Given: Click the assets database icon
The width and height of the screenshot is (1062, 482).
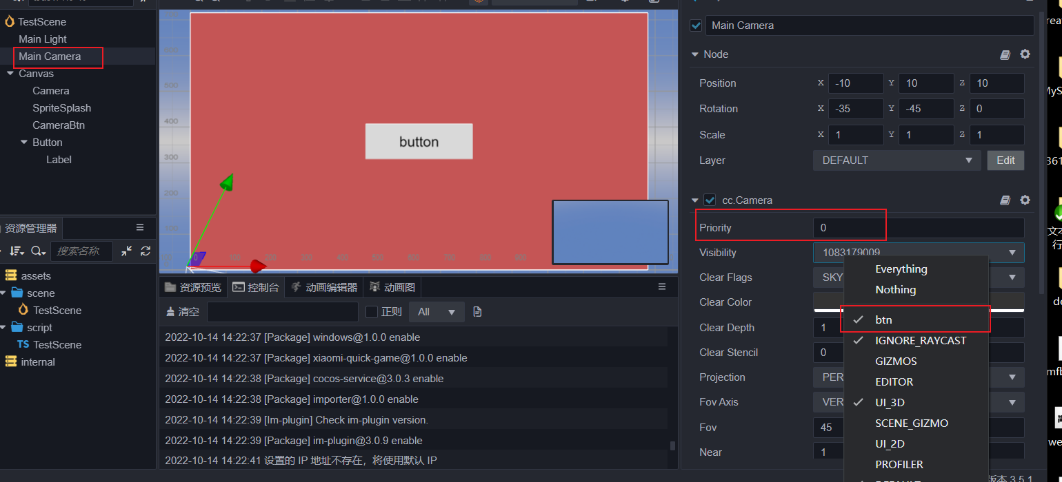Looking at the screenshot, I should (x=10, y=275).
